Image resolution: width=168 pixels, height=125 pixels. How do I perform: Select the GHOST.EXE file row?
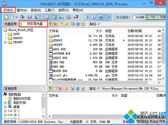105,58
